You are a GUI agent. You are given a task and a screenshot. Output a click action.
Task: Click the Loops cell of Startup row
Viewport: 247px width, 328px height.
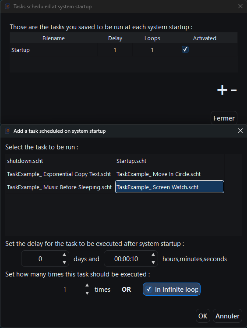coord(152,50)
